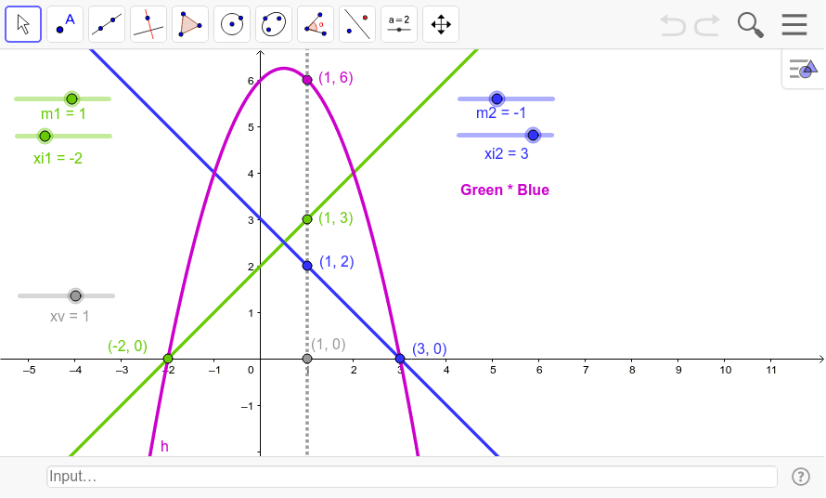Screen dimensions: 826x498
Task: Click the m1 = 1 slider handle
Action: pyautogui.click(x=71, y=98)
